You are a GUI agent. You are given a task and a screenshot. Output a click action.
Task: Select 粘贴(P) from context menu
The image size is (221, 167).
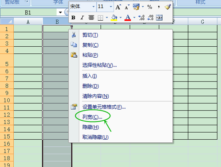[121, 55]
